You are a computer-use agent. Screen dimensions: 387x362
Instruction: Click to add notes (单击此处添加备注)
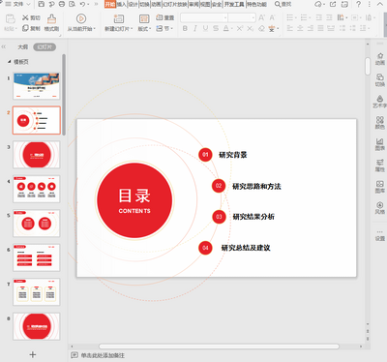click(x=103, y=355)
